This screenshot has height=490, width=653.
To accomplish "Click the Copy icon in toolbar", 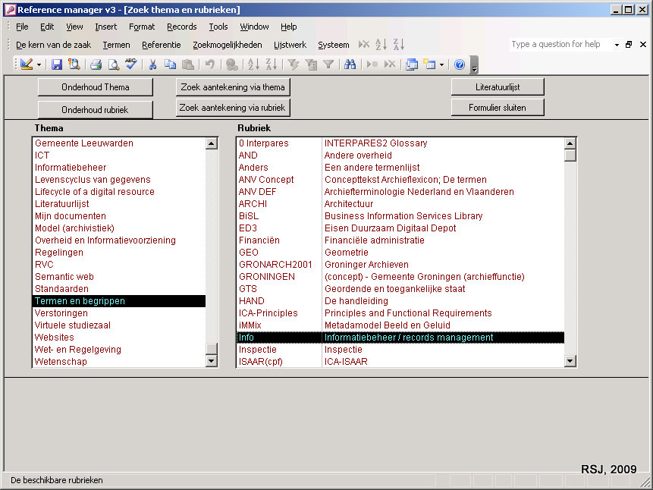I will pyautogui.click(x=171, y=64).
